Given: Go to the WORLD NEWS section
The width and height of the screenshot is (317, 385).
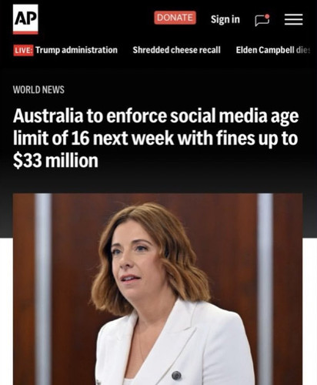Looking at the screenshot, I should tap(38, 89).
